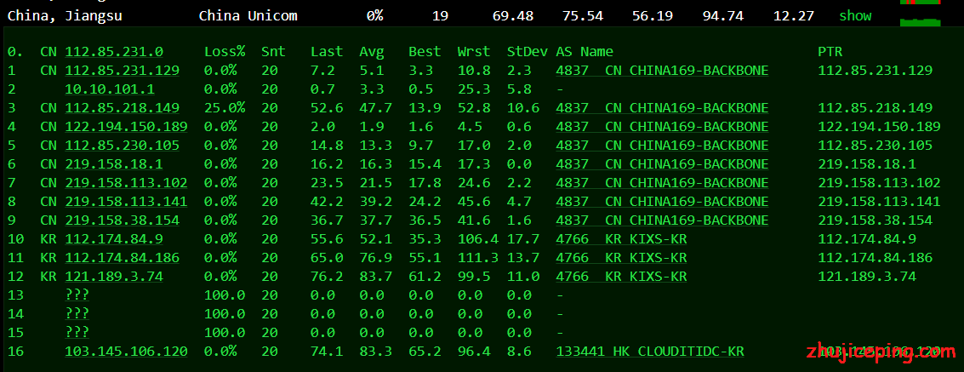Select the 96.4 worst value in hop 16
The width and height of the screenshot is (964, 372).
(474, 352)
